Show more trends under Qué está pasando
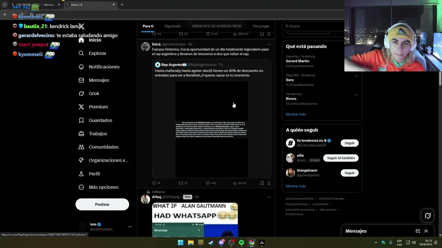Viewport: 442px width, 248px height. click(296, 114)
